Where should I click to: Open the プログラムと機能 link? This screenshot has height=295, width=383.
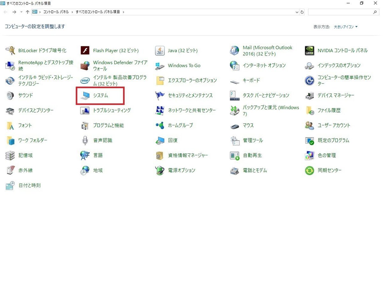[x=109, y=126]
